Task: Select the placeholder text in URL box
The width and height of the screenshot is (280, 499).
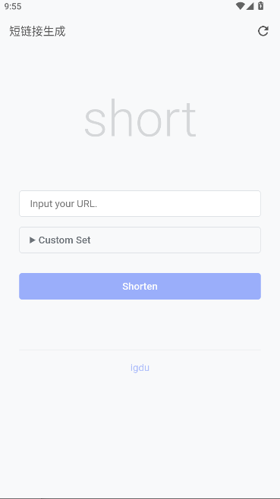Action: [64, 204]
